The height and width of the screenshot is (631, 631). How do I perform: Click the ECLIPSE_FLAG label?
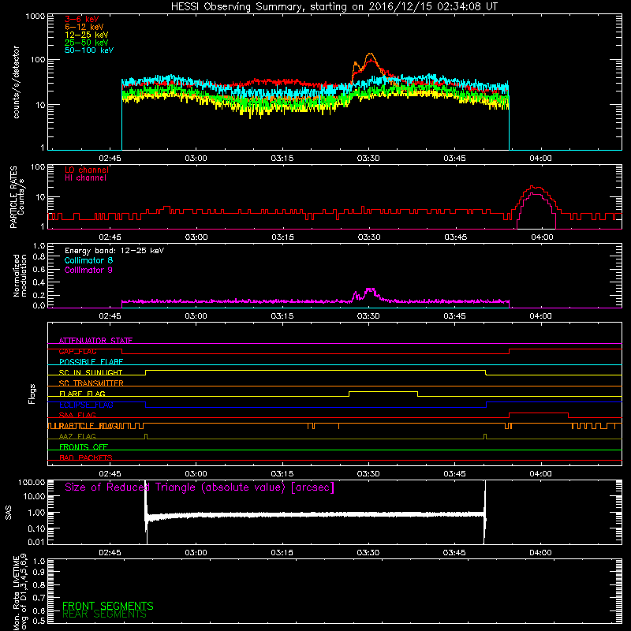click(x=86, y=405)
